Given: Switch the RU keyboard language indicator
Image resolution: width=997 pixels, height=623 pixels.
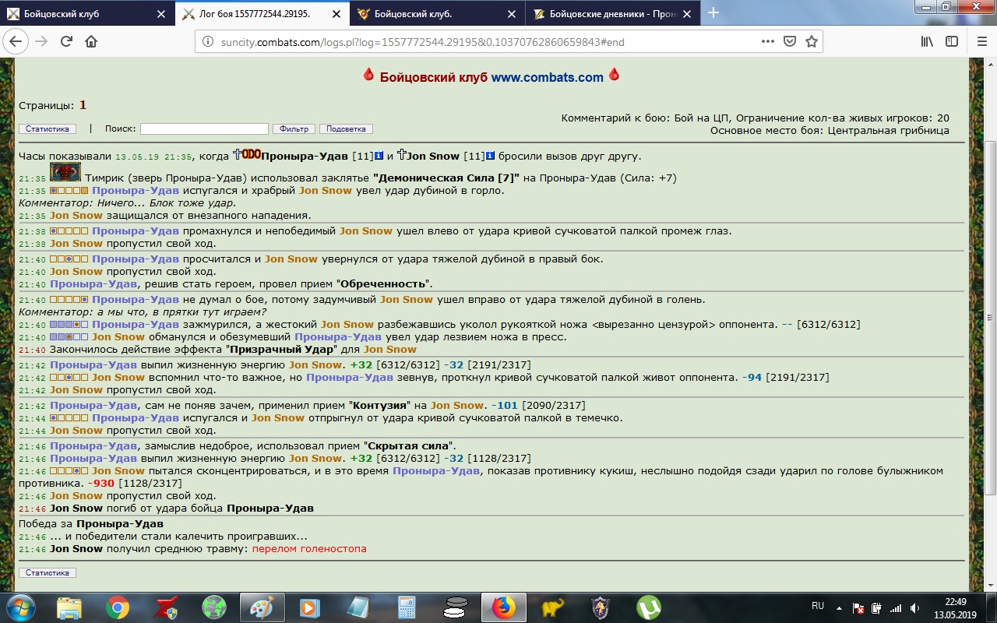Looking at the screenshot, I should (818, 606).
